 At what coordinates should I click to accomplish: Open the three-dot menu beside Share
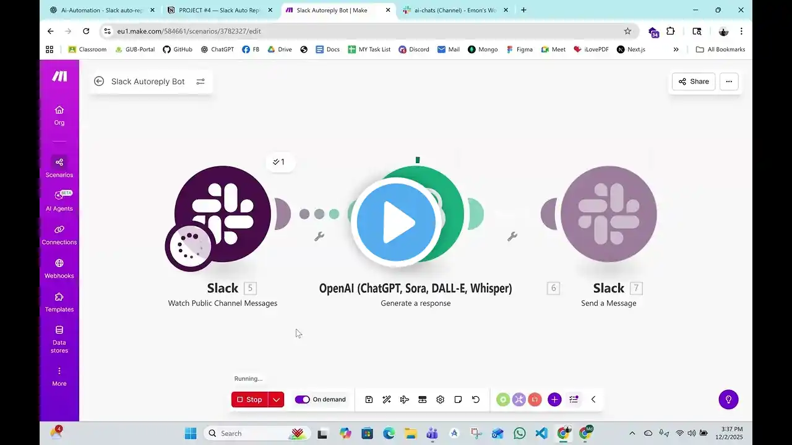pos(729,82)
